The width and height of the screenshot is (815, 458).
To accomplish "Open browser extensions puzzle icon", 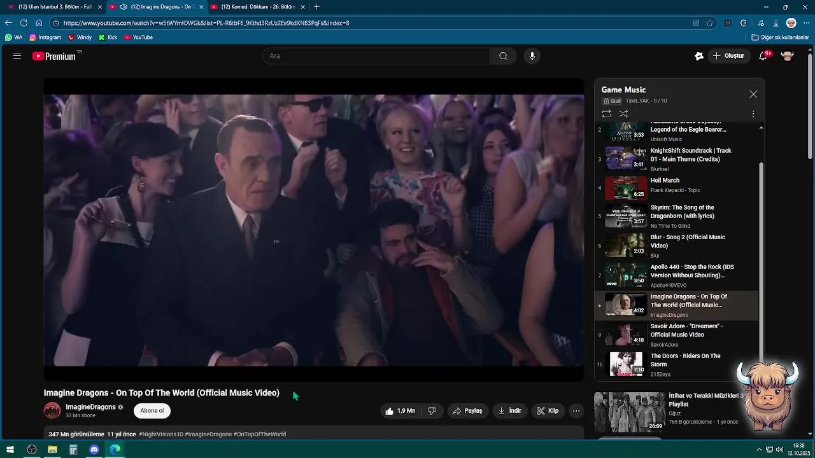I will [743, 23].
